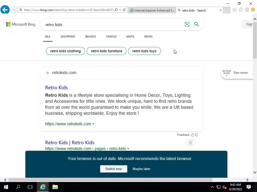This screenshot has width=257, height=192.
Task: Expand dropdown arrow after https://www.retrokids.com
Action: pyautogui.click(x=93, y=124)
